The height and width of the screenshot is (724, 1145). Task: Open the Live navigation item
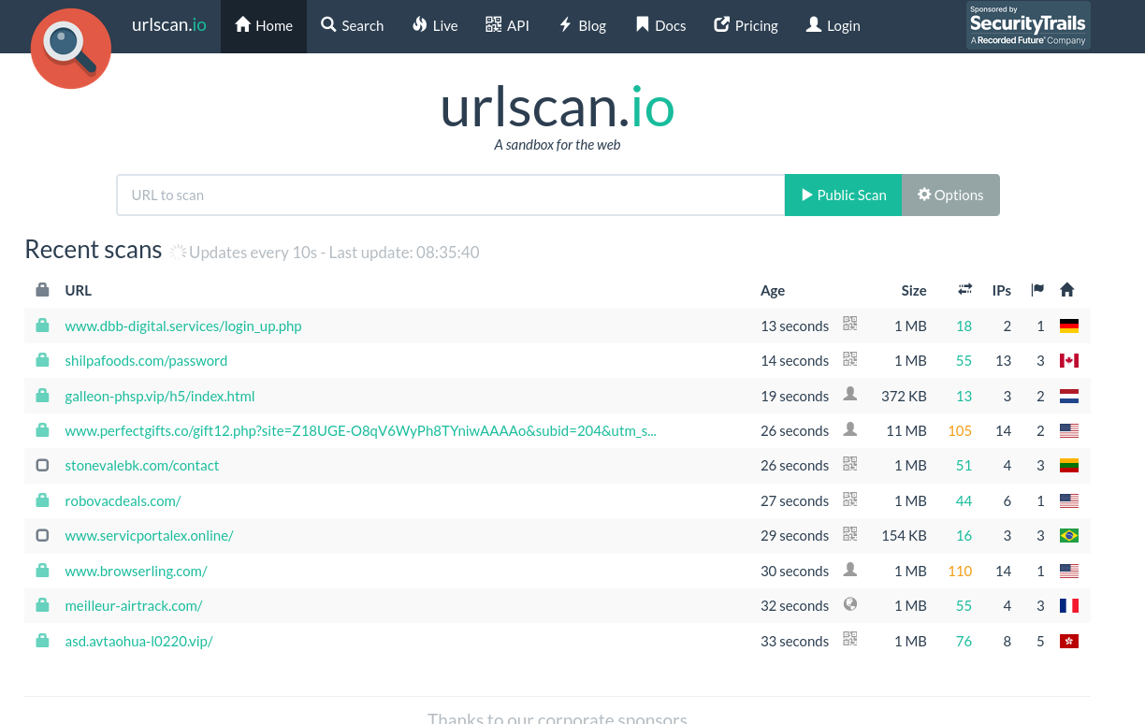click(x=435, y=26)
